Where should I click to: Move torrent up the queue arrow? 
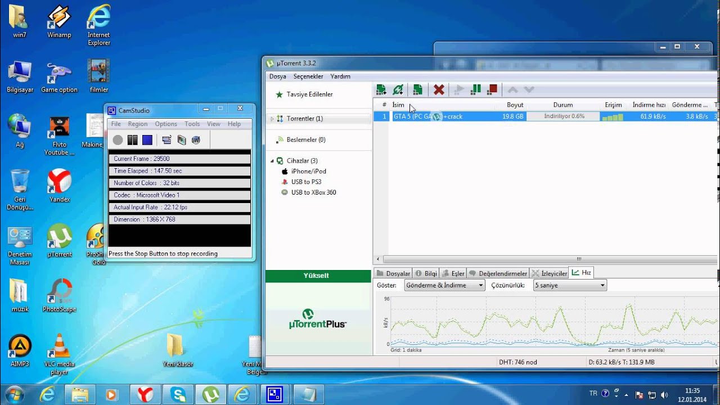(512, 89)
